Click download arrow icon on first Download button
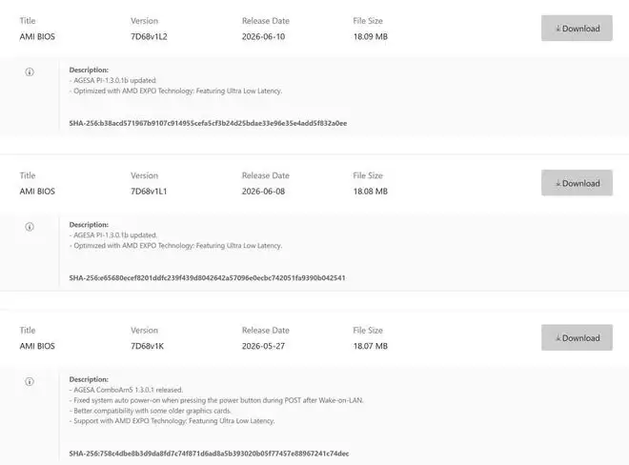This screenshot has width=629, height=465. (558, 29)
